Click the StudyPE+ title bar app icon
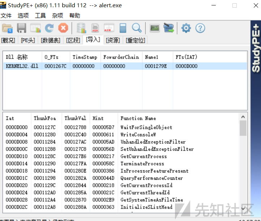The width and height of the screenshot is (261, 221). pos(3,5)
